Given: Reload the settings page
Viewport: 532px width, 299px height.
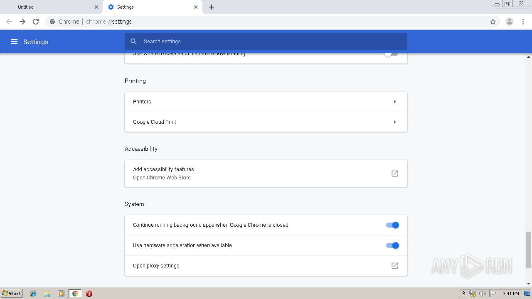Looking at the screenshot, I should (x=36, y=22).
